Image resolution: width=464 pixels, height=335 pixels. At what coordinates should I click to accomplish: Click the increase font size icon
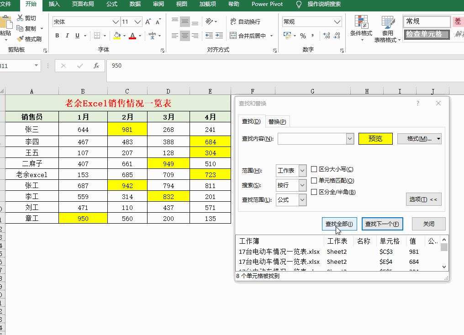pyautogui.click(x=148, y=21)
